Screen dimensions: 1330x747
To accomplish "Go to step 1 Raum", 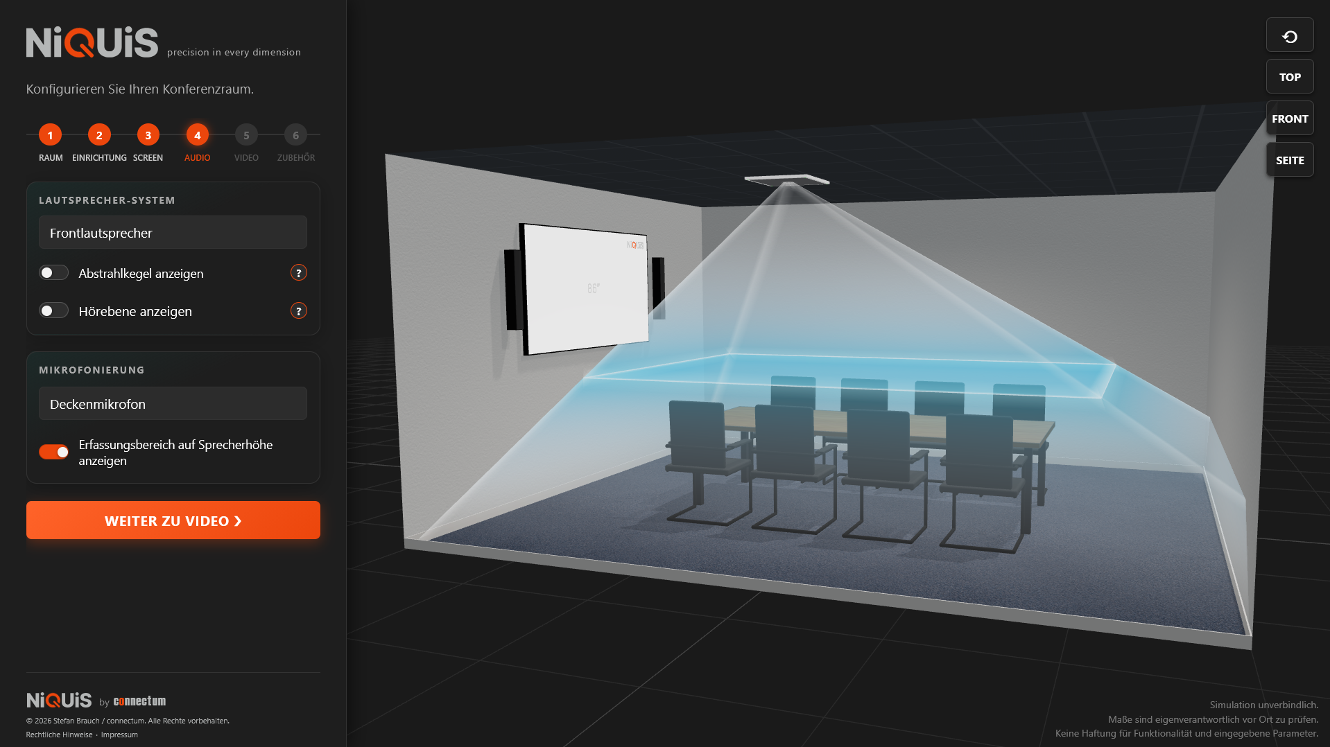I will pyautogui.click(x=50, y=135).
